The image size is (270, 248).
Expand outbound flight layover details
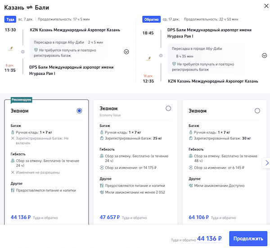[x=126, y=52]
